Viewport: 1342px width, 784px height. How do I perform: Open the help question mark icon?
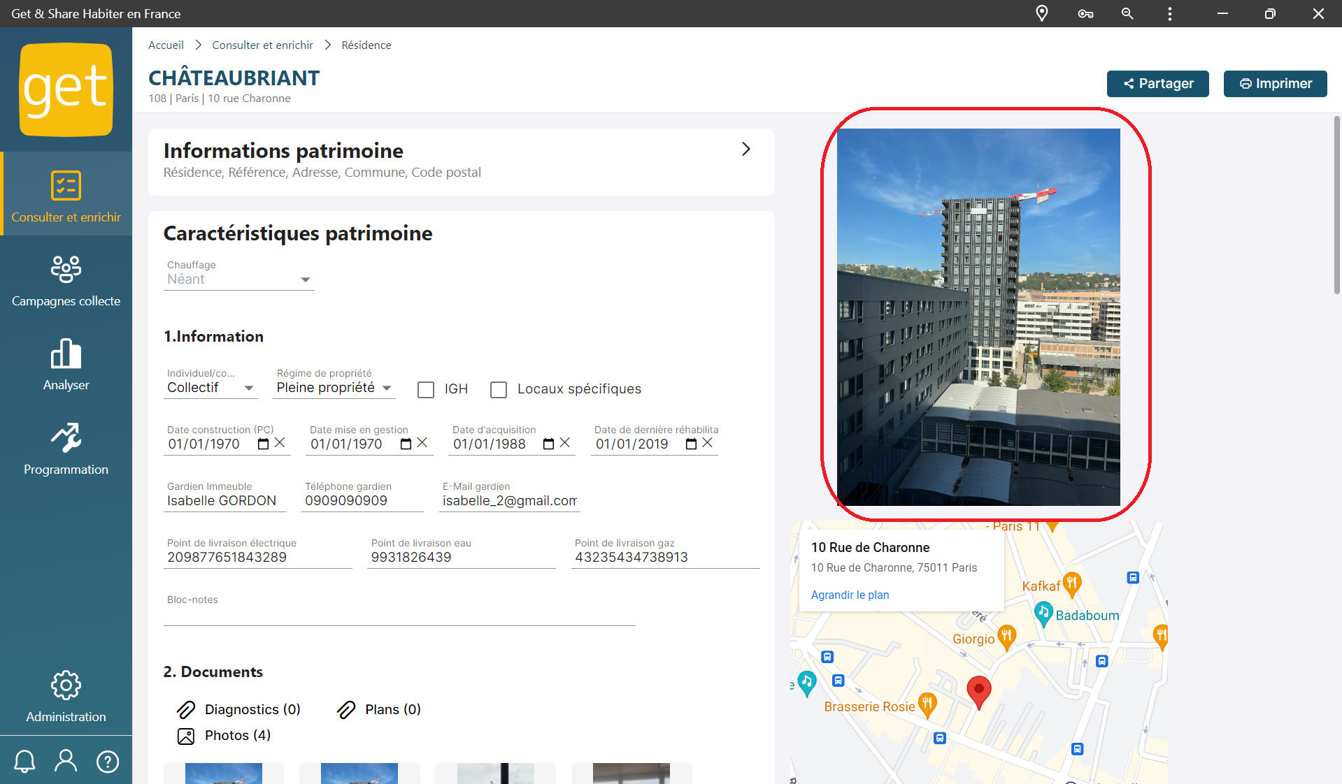coord(108,761)
